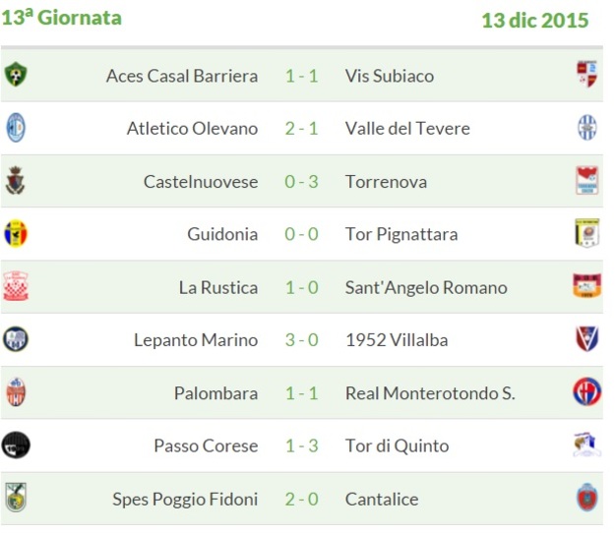View the Palombara 1 - 1 match result

[x=301, y=393]
